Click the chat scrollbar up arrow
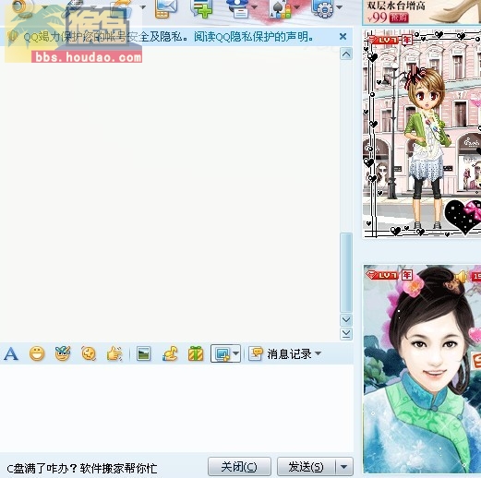 [x=346, y=54]
